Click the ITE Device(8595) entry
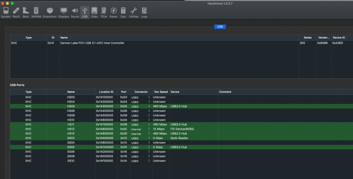 (x=182, y=129)
